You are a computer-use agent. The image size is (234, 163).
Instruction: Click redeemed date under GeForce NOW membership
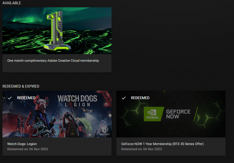click(x=142, y=149)
